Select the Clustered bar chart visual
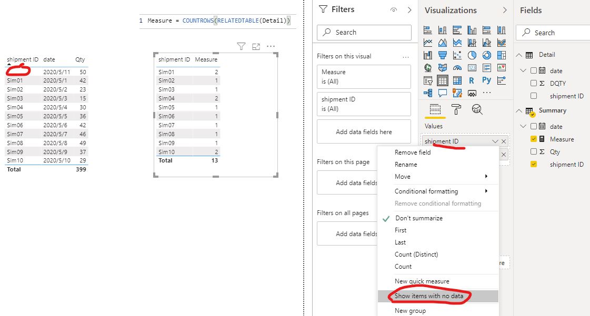The image size is (590, 316). click(x=457, y=30)
